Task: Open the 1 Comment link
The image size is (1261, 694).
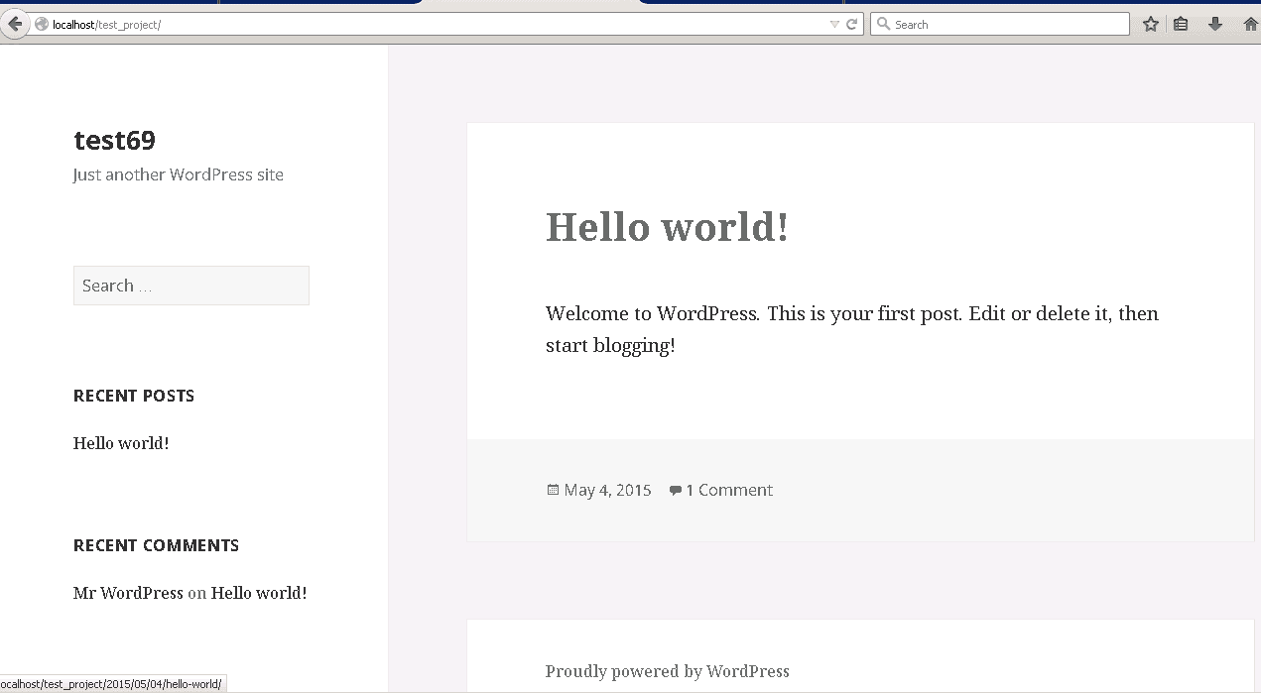Action: point(729,490)
